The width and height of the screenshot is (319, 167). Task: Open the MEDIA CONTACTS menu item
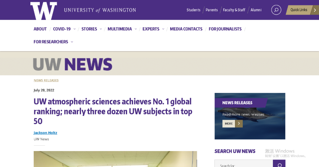click(186, 29)
